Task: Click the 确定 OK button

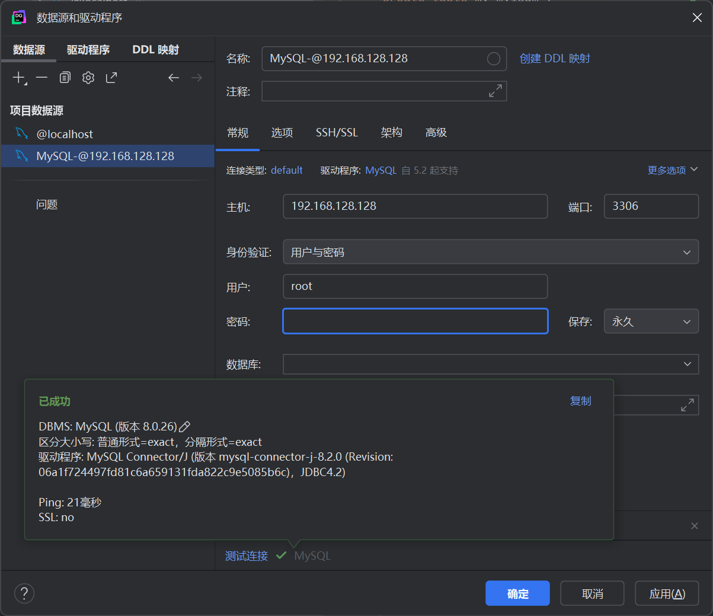Action: [517, 593]
